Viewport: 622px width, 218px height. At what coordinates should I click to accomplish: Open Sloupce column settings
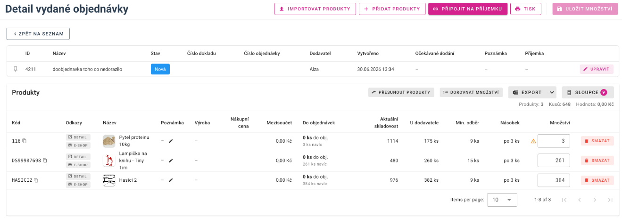[588, 92]
